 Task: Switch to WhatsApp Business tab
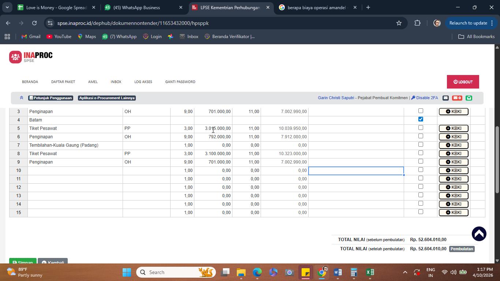point(143,7)
